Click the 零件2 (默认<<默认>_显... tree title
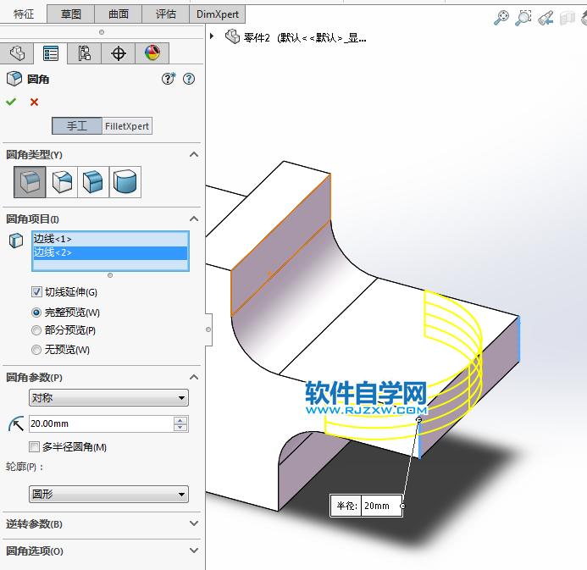 [305, 37]
